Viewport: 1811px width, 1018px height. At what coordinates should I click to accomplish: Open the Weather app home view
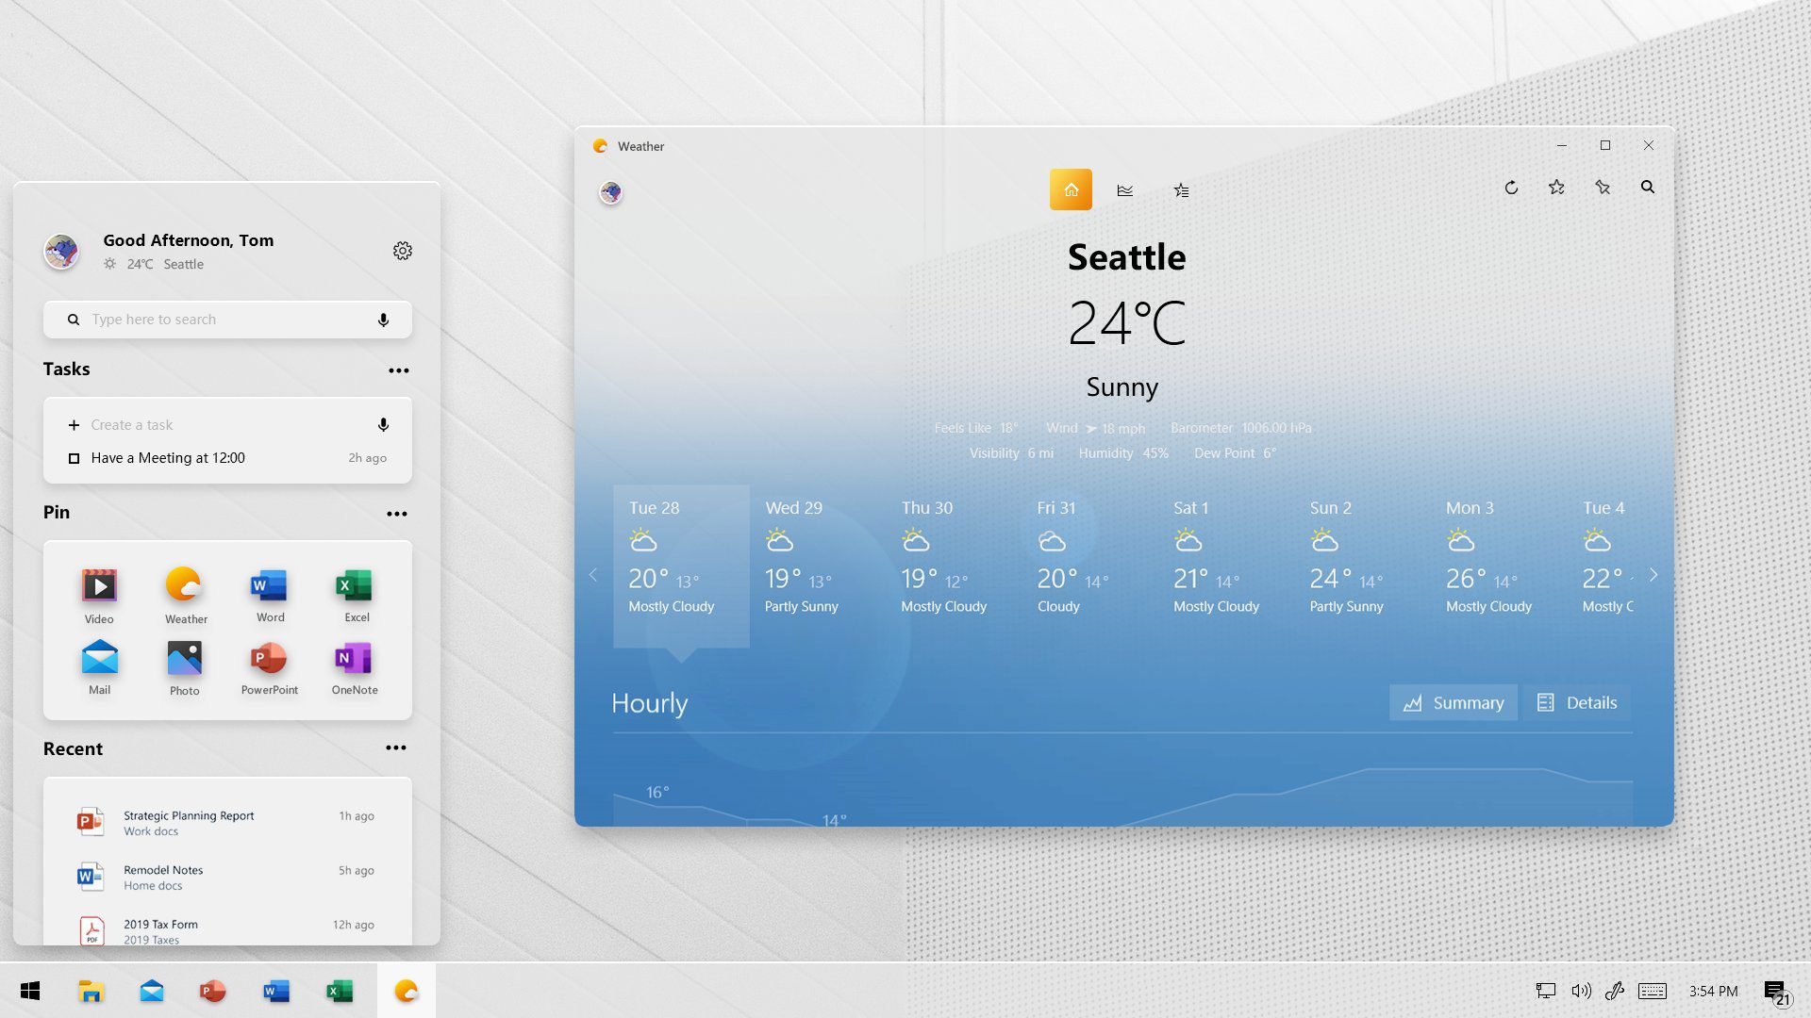click(1071, 189)
